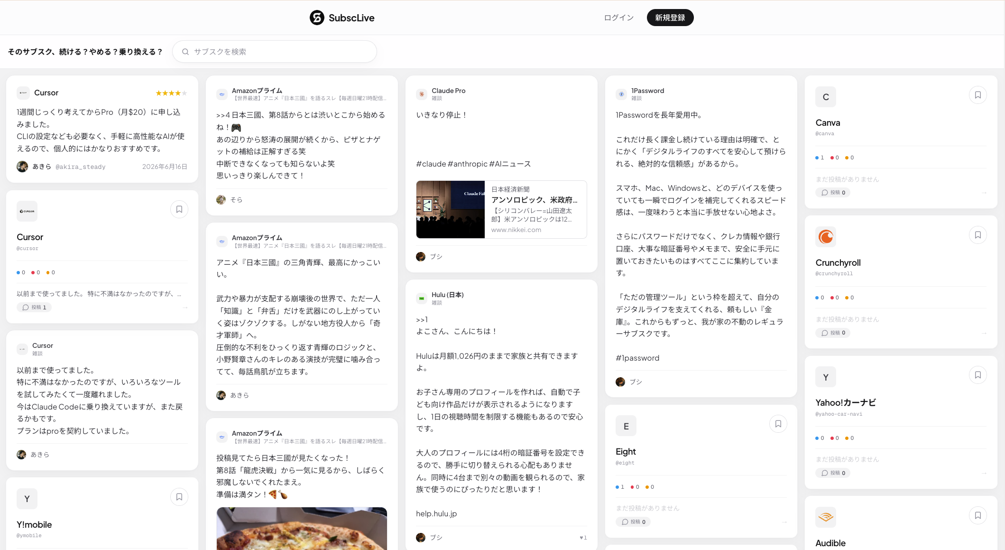Open the "投稿 0" pill on the Canva card
The height and width of the screenshot is (550, 1005).
point(833,193)
